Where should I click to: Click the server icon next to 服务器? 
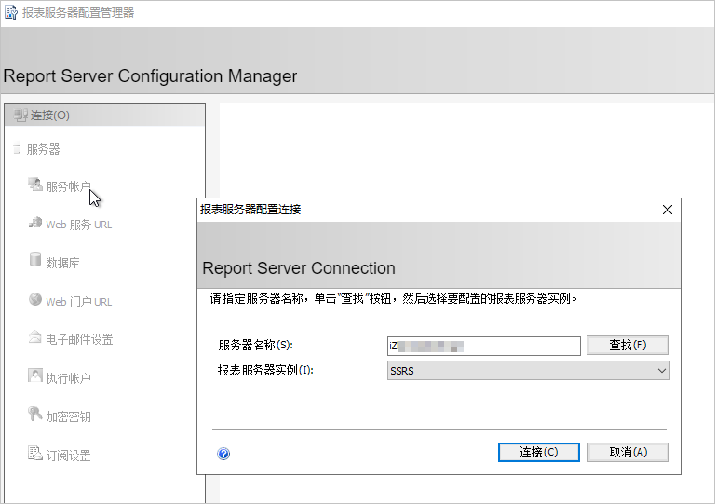point(17,148)
